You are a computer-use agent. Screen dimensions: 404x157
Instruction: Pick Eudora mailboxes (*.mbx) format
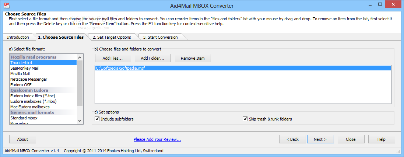point(43,101)
